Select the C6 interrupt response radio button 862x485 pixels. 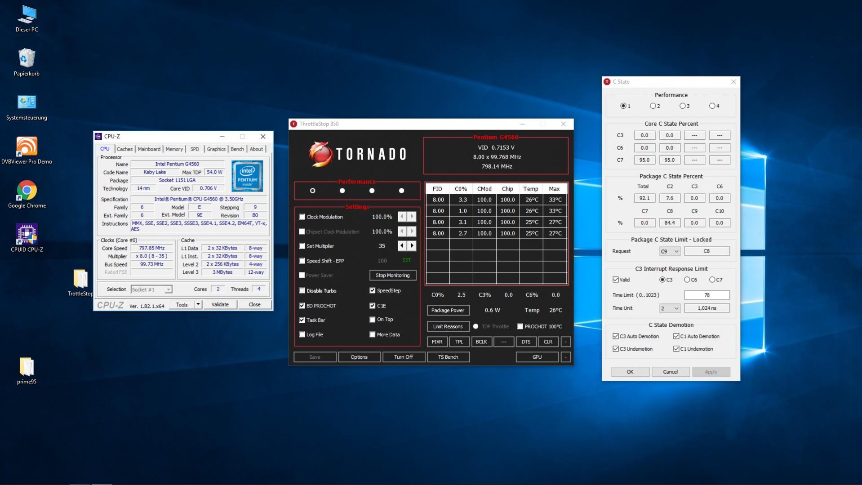[687, 280]
